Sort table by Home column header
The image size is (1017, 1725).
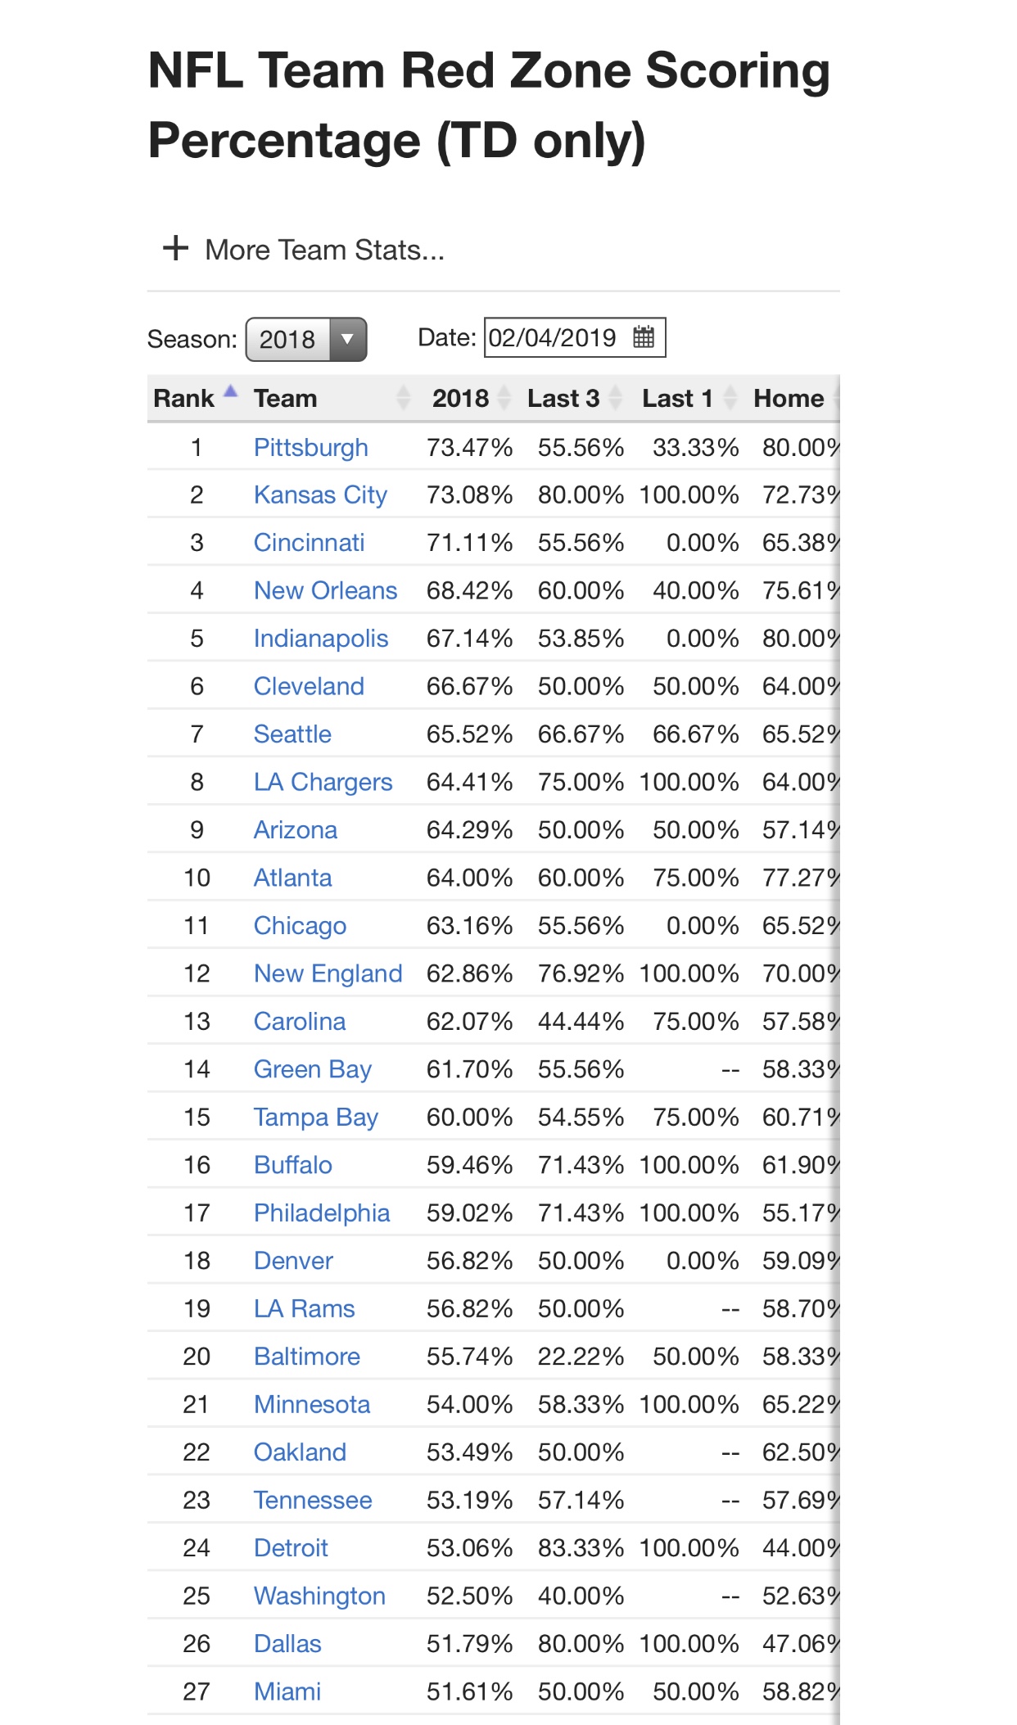[789, 399]
